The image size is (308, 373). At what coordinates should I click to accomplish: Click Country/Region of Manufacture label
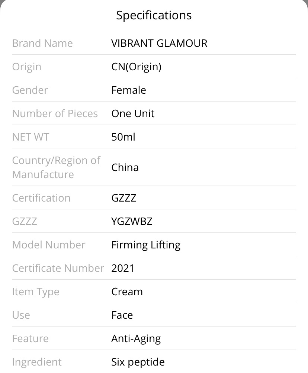pos(56,167)
